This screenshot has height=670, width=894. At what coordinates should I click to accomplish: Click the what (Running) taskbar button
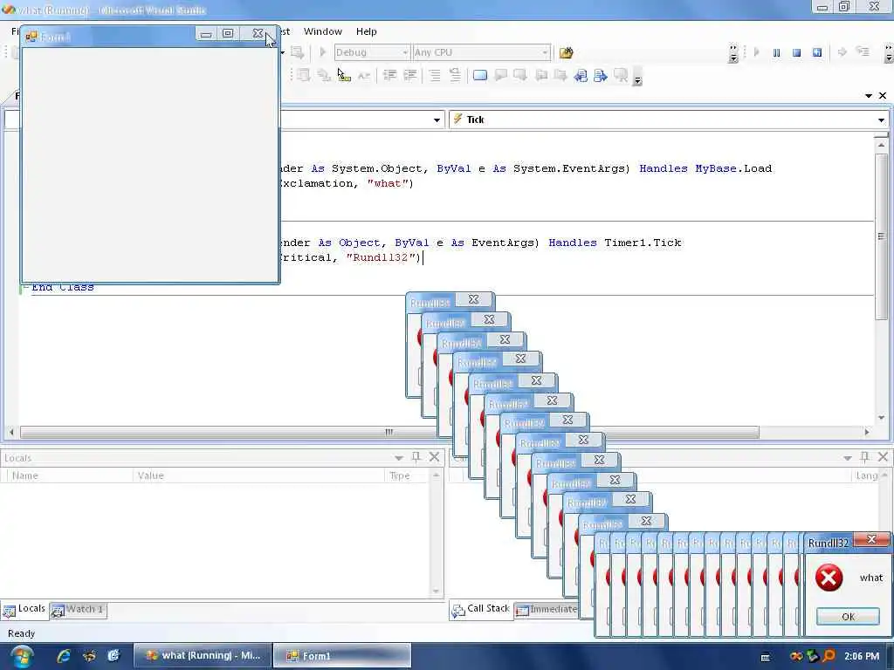pyautogui.click(x=203, y=656)
